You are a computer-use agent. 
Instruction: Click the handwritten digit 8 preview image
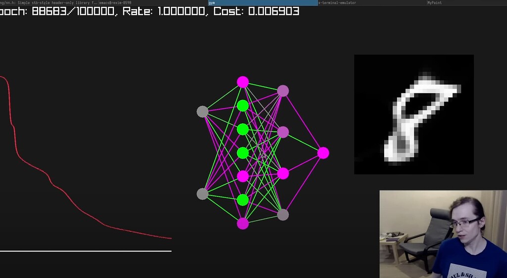414,114
